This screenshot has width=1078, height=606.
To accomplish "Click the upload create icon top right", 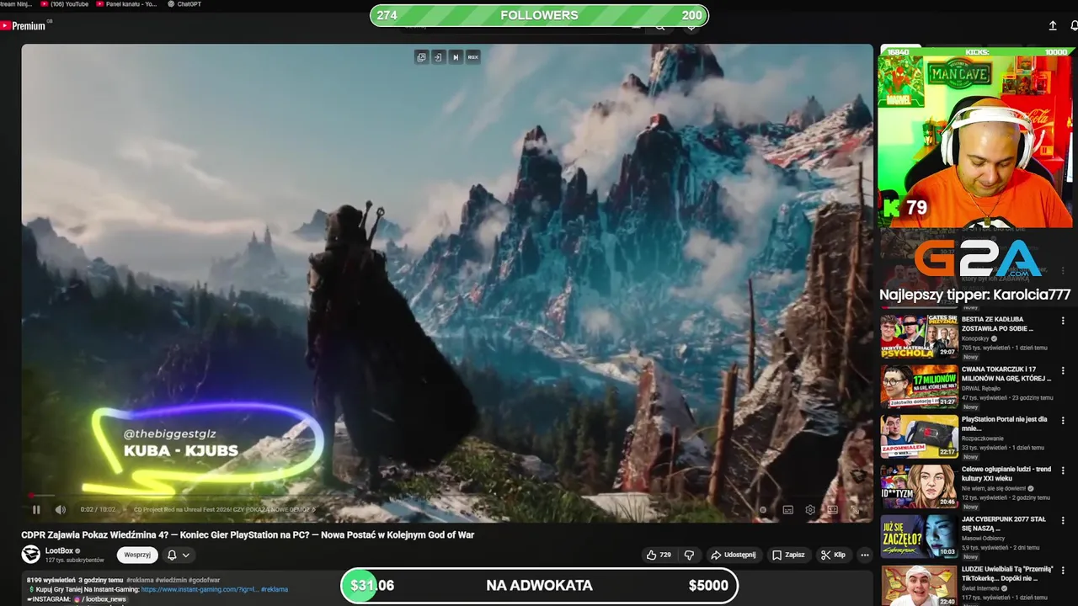I will pyautogui.click(x=1053, y=26).
